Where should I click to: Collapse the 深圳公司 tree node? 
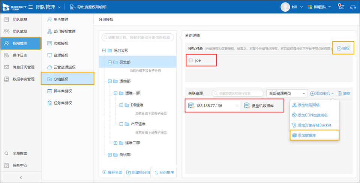pos(104,50)
